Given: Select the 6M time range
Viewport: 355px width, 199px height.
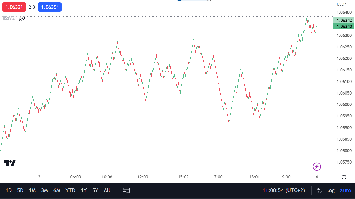Looking at the screenshot, I should point(57,190).
